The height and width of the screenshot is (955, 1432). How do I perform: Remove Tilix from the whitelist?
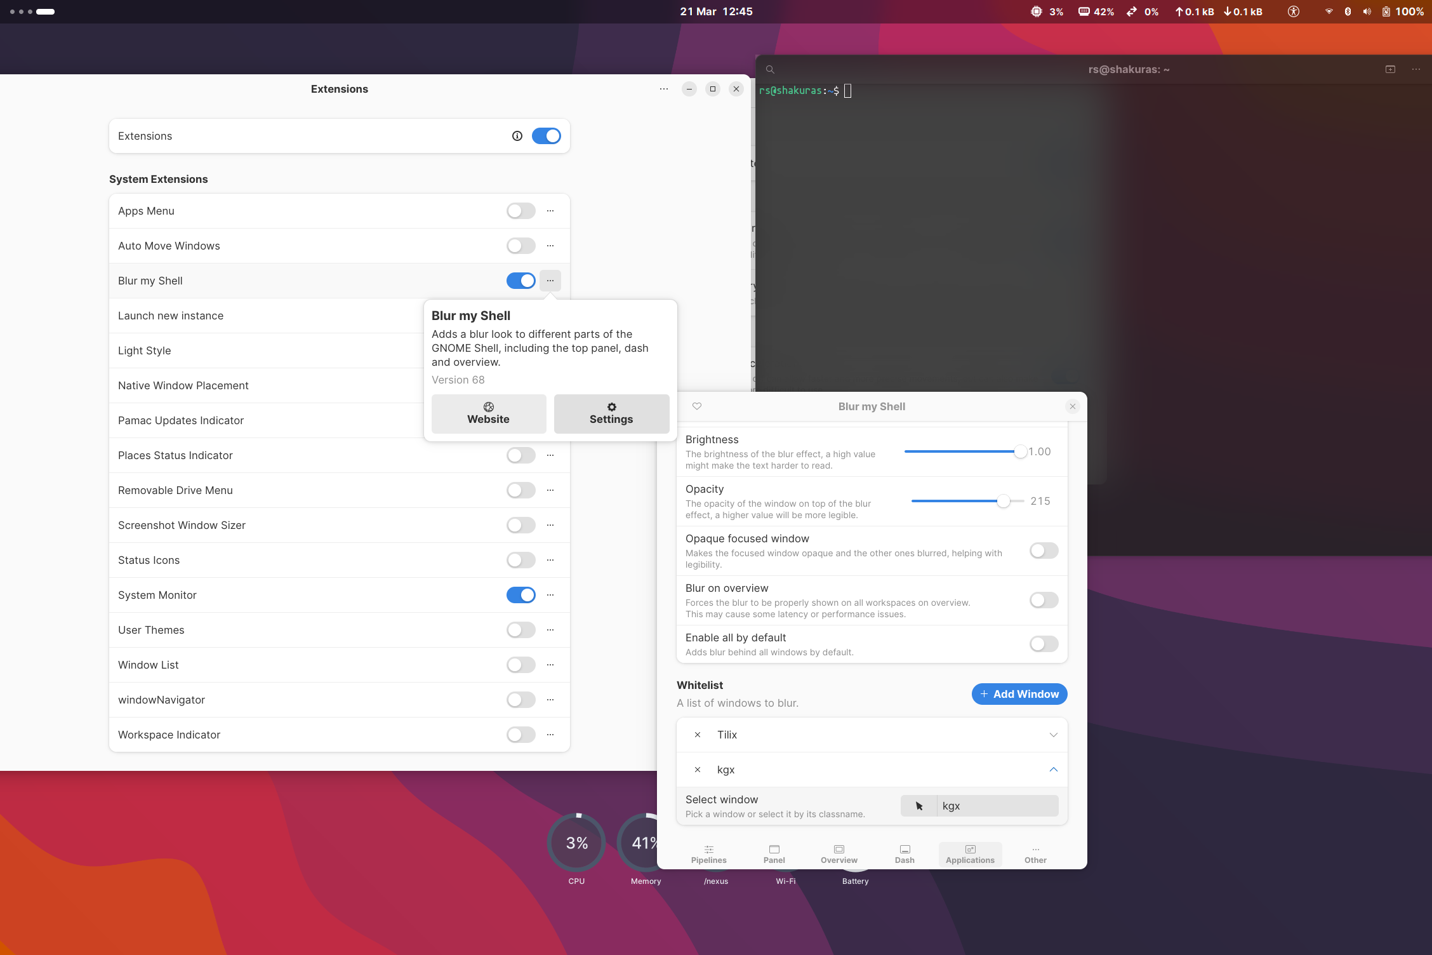[x=698, y=735]
